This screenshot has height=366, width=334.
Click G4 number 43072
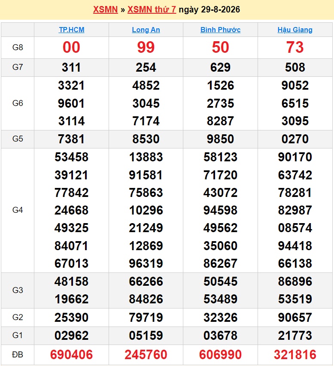pos(220,193)
